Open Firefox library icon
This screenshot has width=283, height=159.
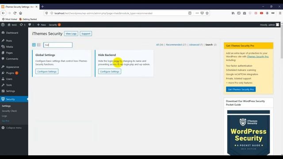click(x=233, y=13)
